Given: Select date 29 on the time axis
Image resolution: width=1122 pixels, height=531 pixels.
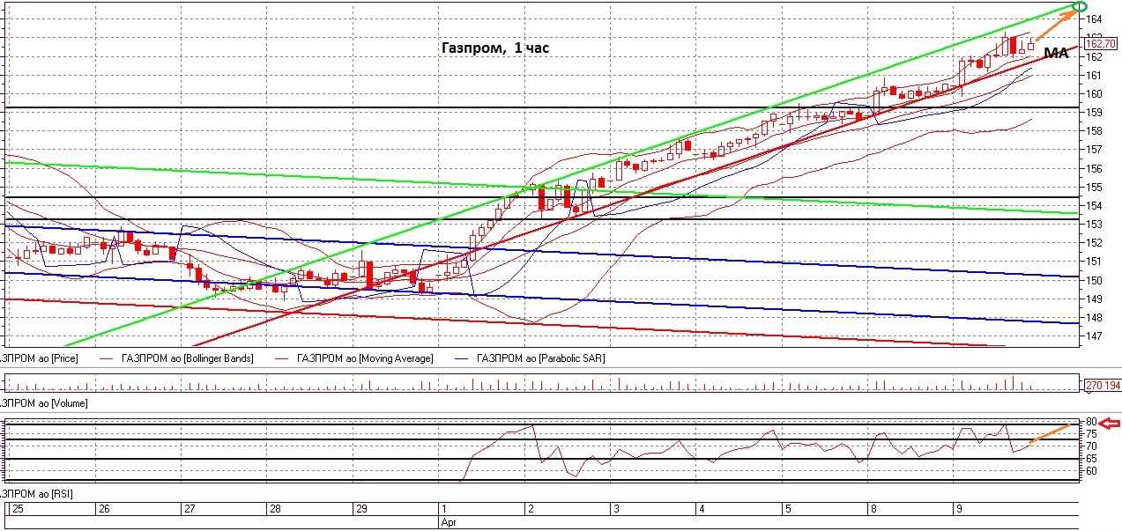Looking at the screenshot, I should point(361,509).
